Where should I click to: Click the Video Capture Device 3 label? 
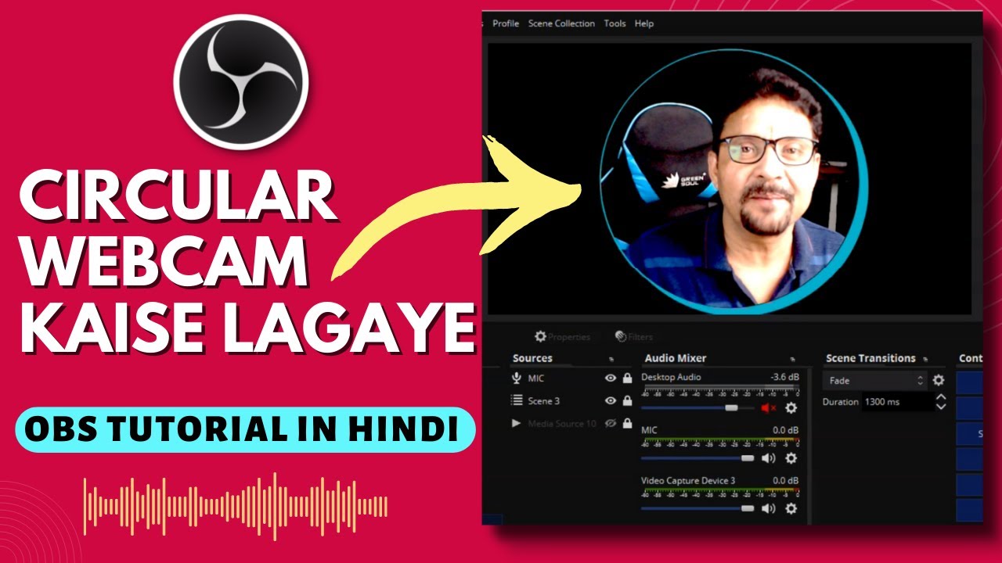pos(688,480)
